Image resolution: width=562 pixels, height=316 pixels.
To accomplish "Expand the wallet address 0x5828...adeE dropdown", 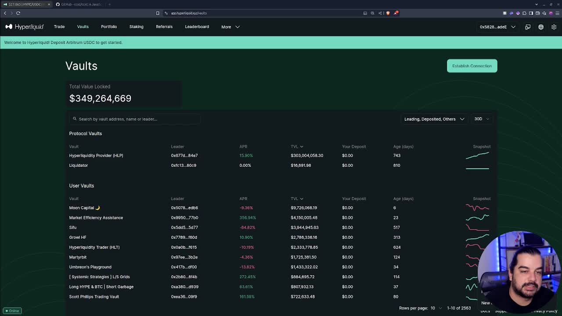I will 497,27.
